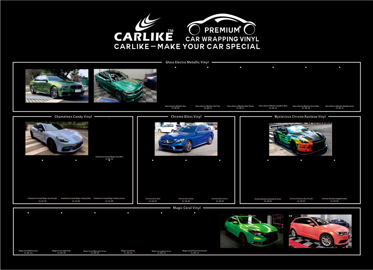Screen dimensions: 373x270
Task: Select Magic Coral Fluorescent Green label
Action: pyautogui.click(x=195, y=252)
